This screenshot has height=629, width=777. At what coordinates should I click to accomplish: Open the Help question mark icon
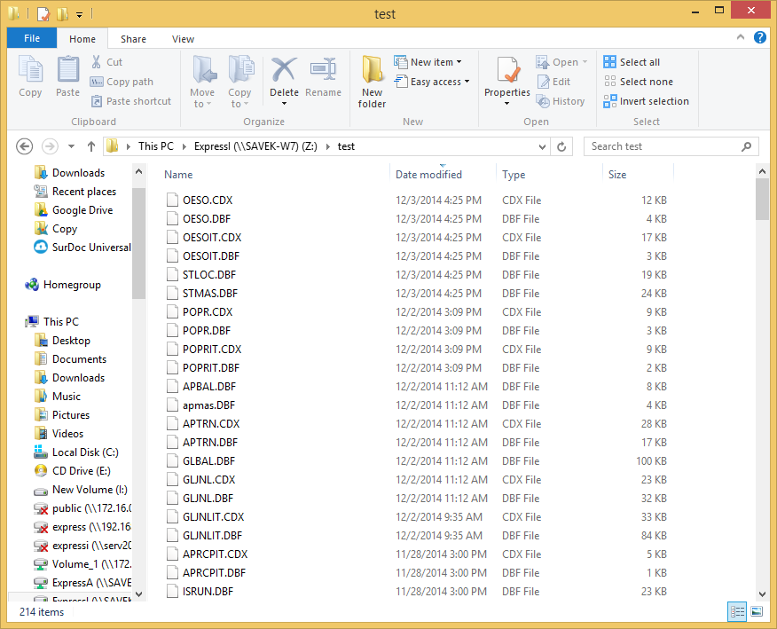(x=760, y=38)
